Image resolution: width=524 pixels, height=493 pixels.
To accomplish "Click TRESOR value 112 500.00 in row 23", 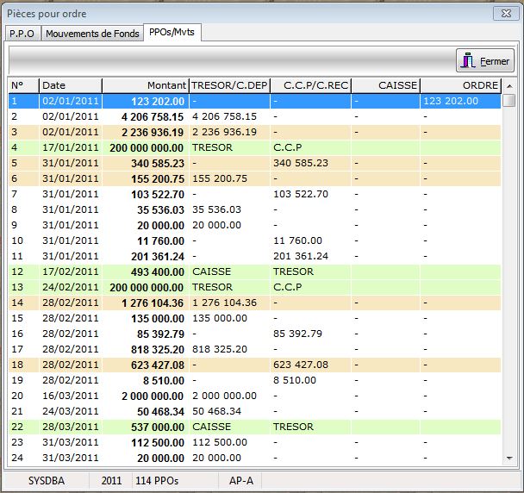I will click(220, 442).
